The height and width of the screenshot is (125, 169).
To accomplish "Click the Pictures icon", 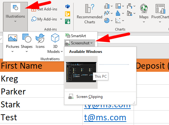I will (x=13, y=38).
